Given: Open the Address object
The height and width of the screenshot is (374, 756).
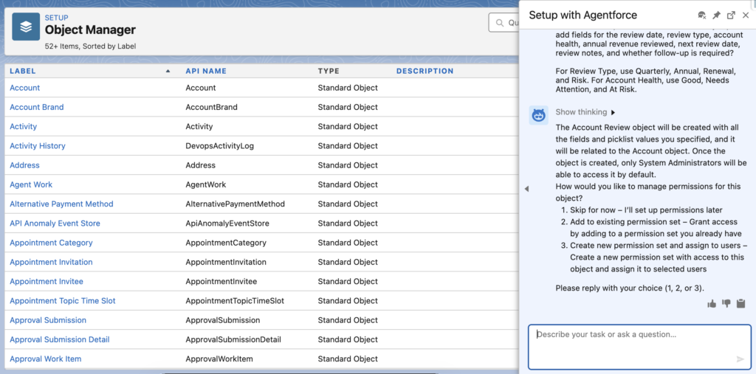Looking at the screenshot, I should point(24,165).
